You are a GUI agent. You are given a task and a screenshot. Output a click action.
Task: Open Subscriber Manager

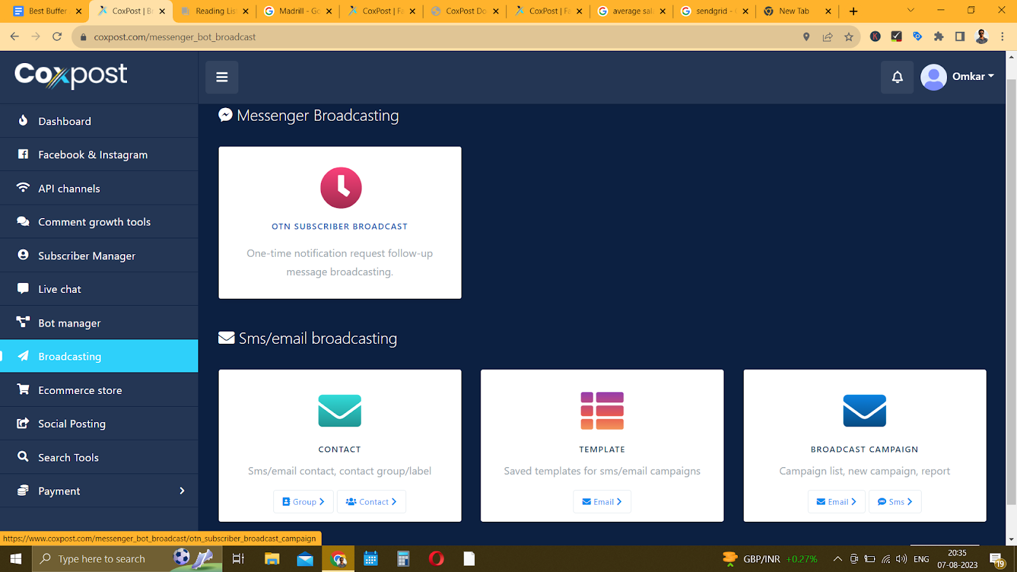tap(99, 255)
